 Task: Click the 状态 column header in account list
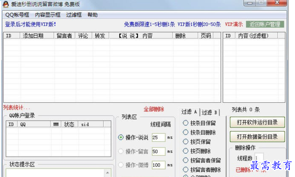click(x=69, y=124)
